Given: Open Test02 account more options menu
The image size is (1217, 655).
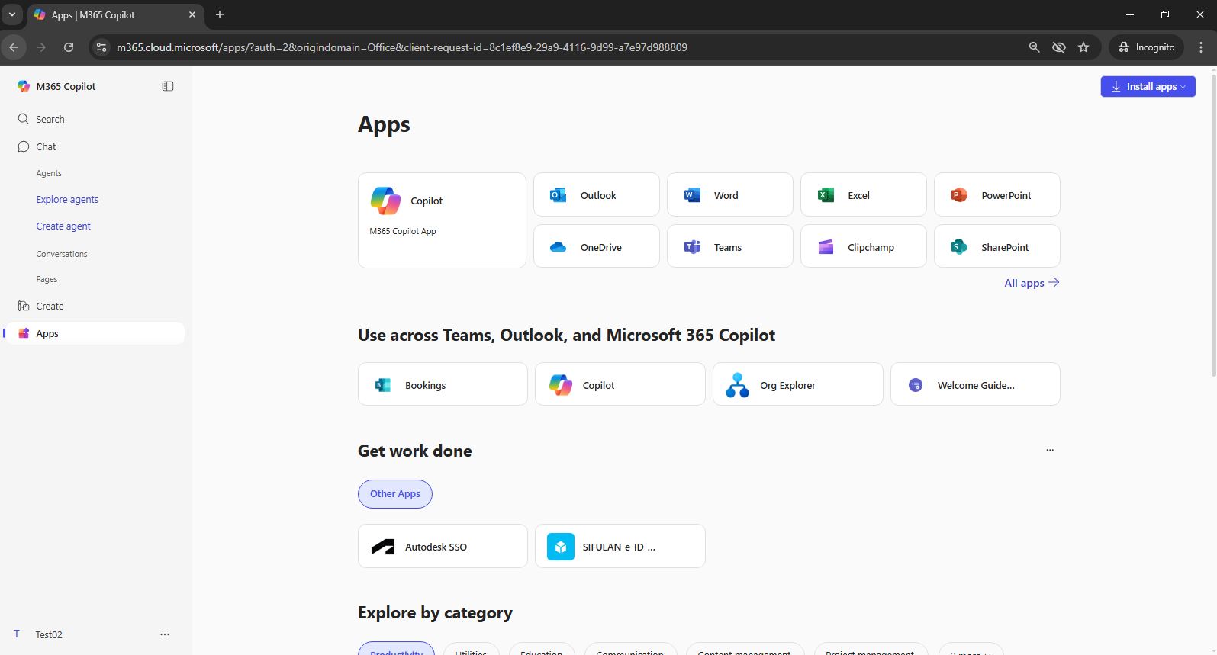Looking at the screenshot, I should pyautogui.click(x=165, y=634).
